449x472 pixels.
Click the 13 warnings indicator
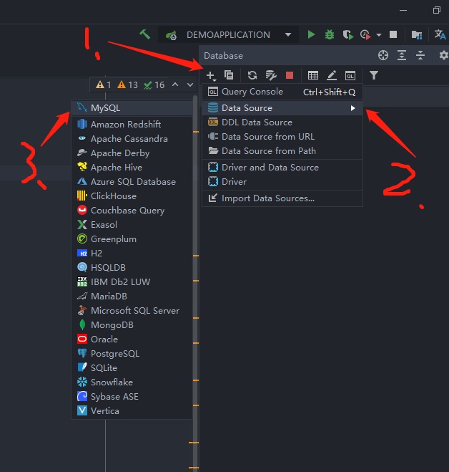coord(127,85)
